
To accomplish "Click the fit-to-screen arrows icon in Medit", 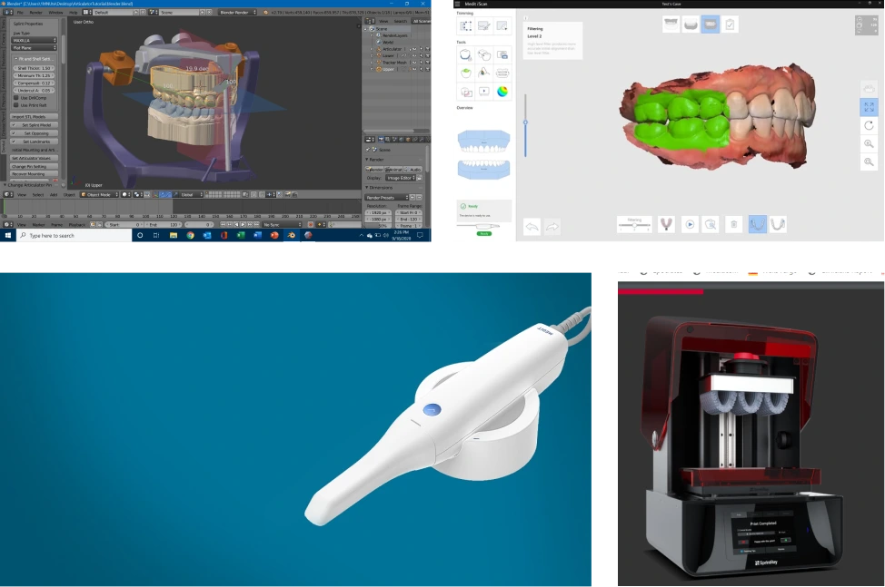I will coord(869,107).
